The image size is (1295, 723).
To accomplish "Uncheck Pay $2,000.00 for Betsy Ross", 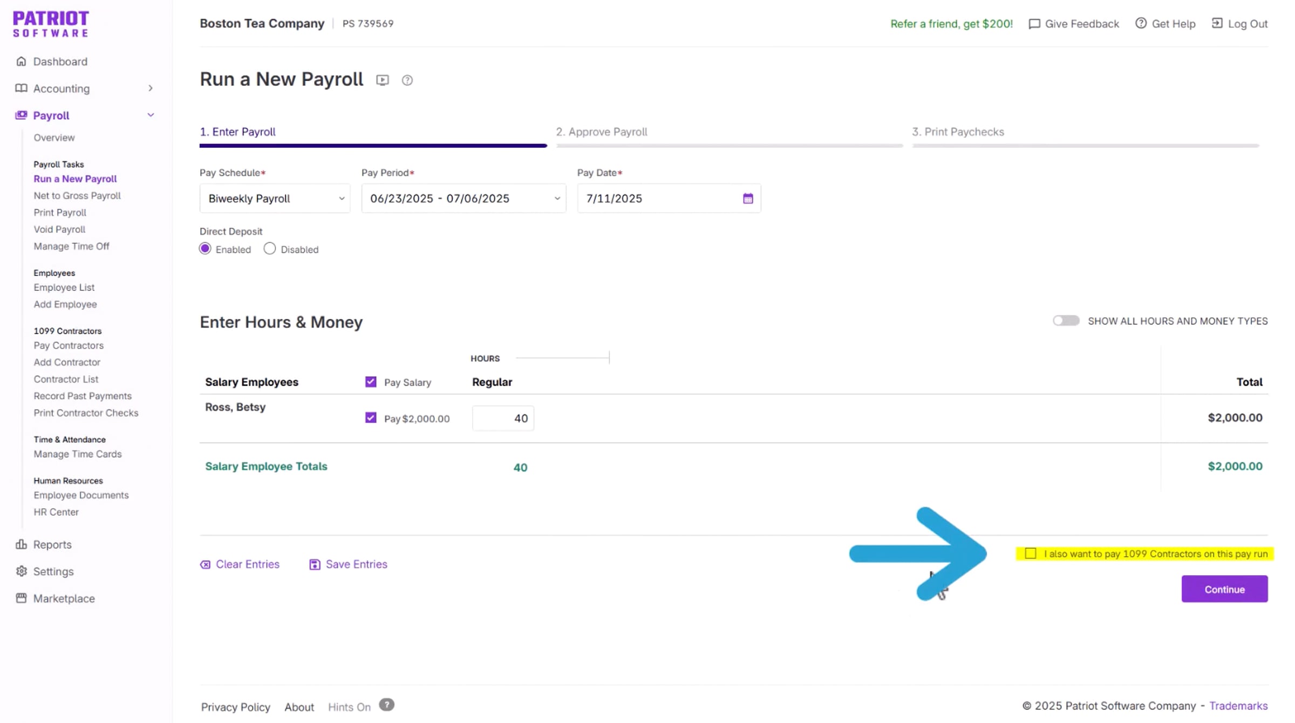I will tap(371, 418).
